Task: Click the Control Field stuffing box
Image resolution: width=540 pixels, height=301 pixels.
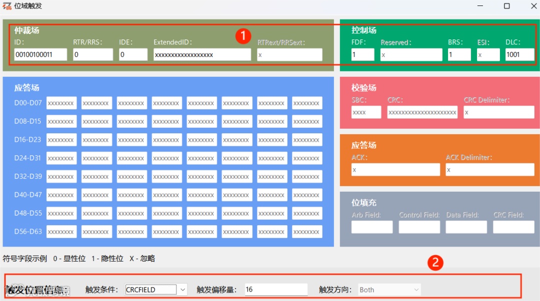Action: click(419, 227)
